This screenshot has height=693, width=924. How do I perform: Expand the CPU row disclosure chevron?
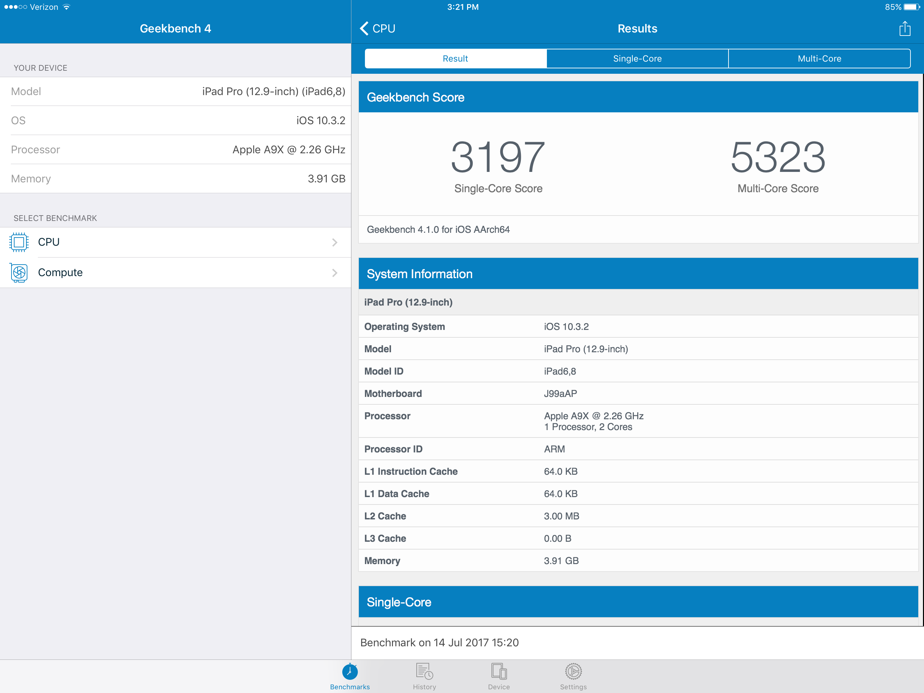click(334, 242)
